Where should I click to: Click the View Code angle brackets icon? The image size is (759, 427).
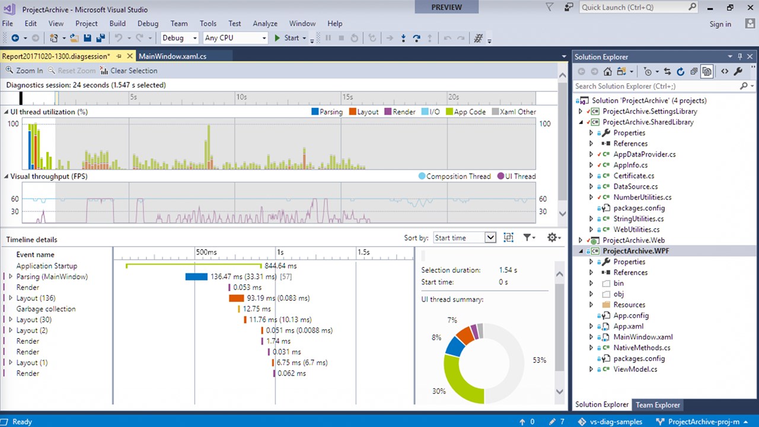pos(725,72)
